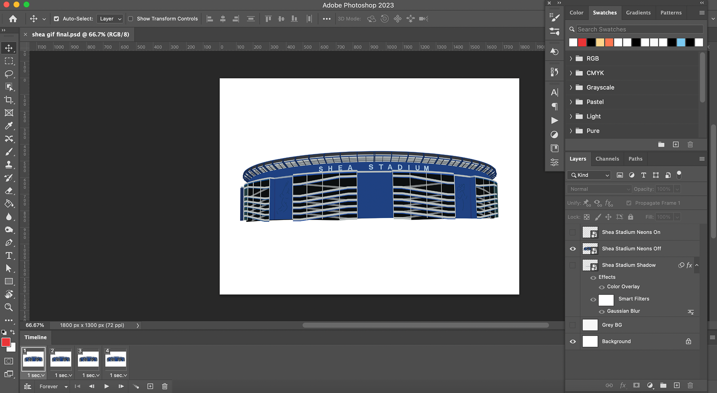Select the shea gif final.psd document tab

pos(80,34)
